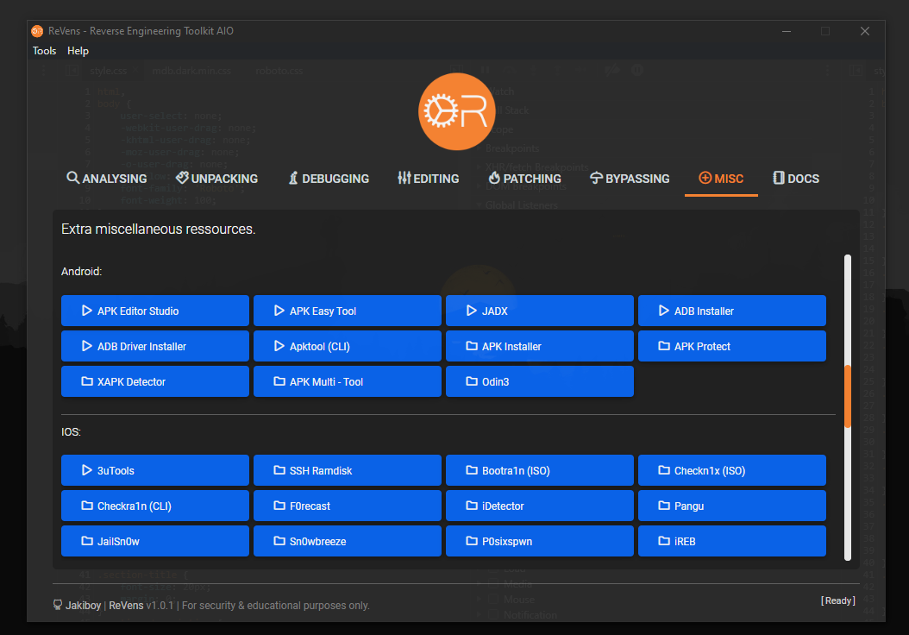
Task: Switch to the Unpacking tab
Action: [216, 179]
